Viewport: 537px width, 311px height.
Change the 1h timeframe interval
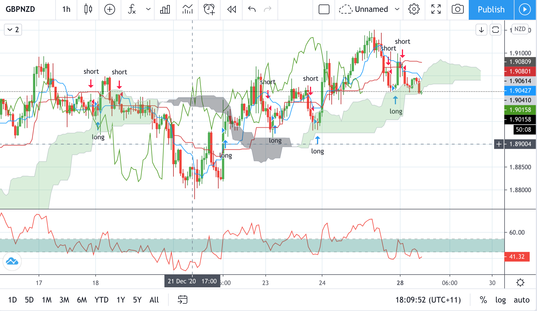point(66,9)
